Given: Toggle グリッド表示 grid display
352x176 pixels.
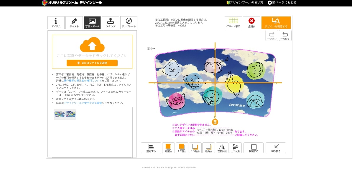Looking at the screenshot, I should (x=233, y=23).
